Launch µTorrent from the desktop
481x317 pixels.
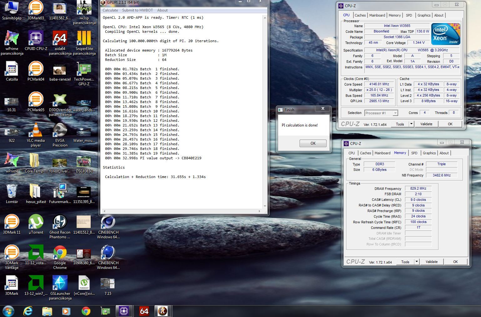click(x=36, y=224)
